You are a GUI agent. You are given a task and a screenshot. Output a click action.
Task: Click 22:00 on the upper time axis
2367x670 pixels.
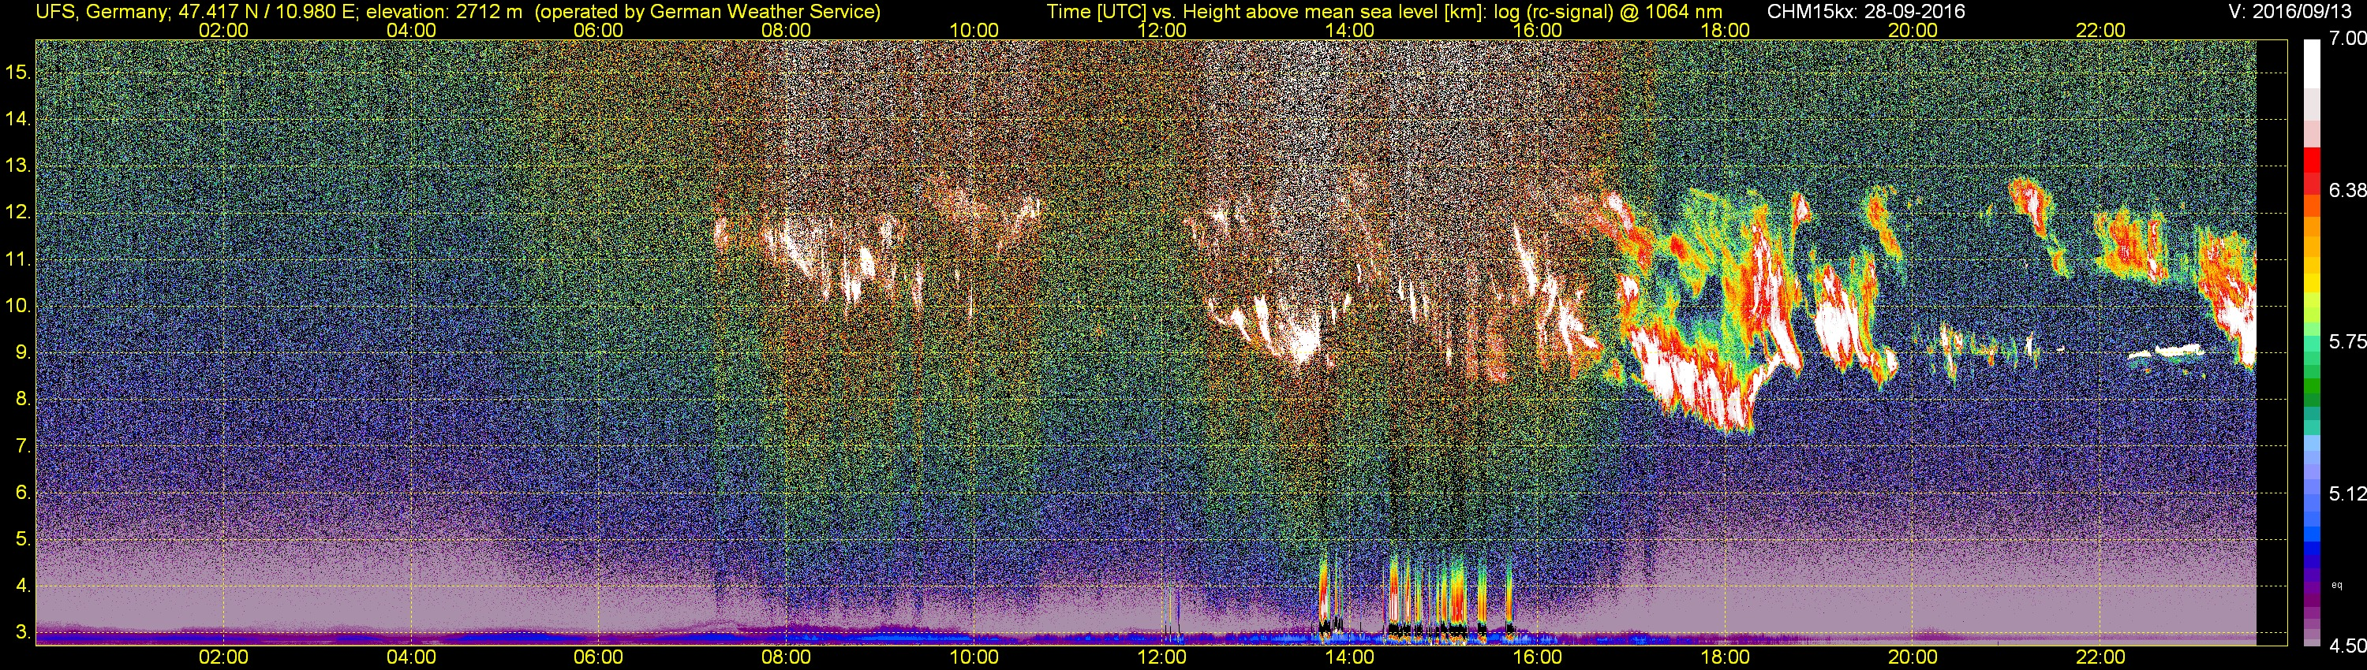(2100, 30)
